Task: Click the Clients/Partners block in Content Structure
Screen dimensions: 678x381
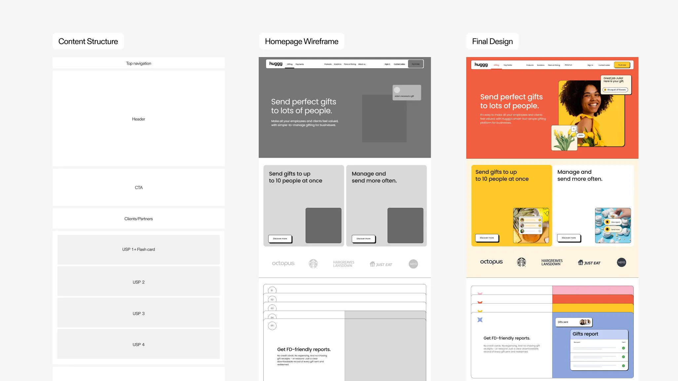Action: tap(138, 219)
